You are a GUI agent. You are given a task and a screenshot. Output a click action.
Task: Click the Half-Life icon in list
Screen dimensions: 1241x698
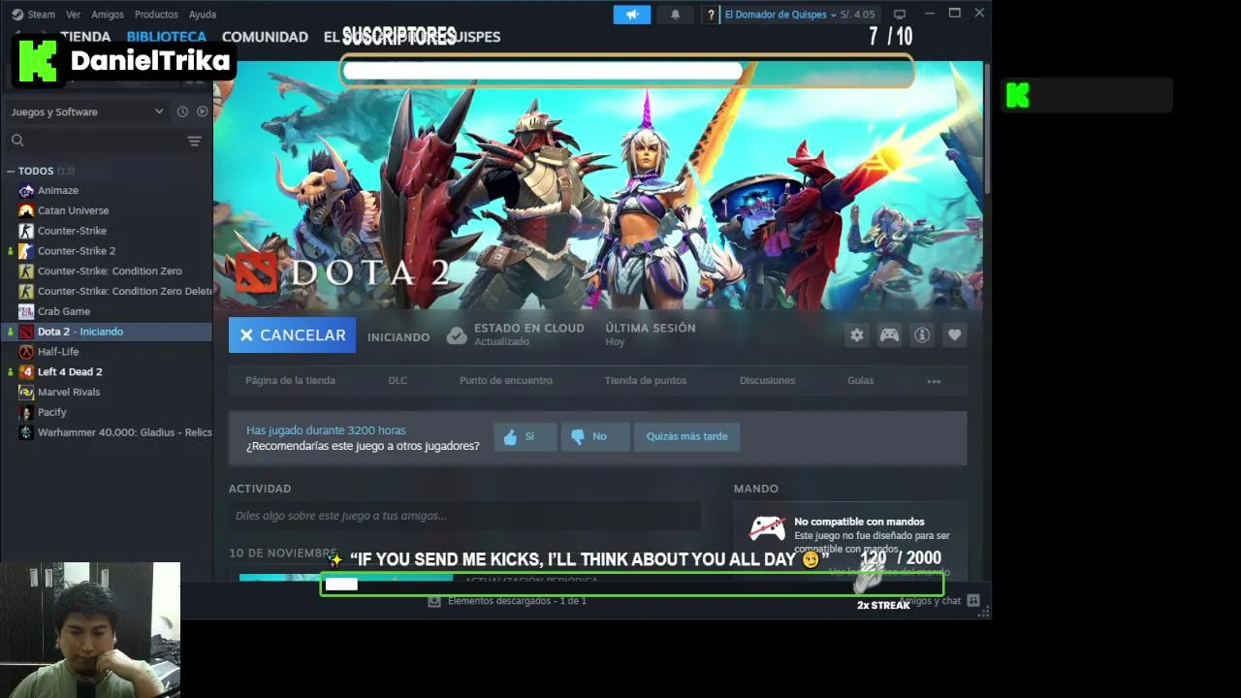tap(26, 352)
